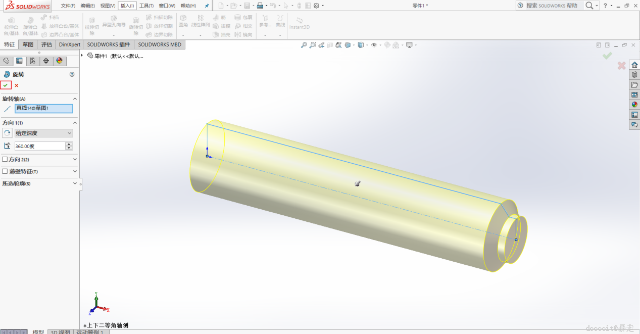
Task: Open the 给定深度 revolve type dropdown
Action: click(x=44, y=133)
